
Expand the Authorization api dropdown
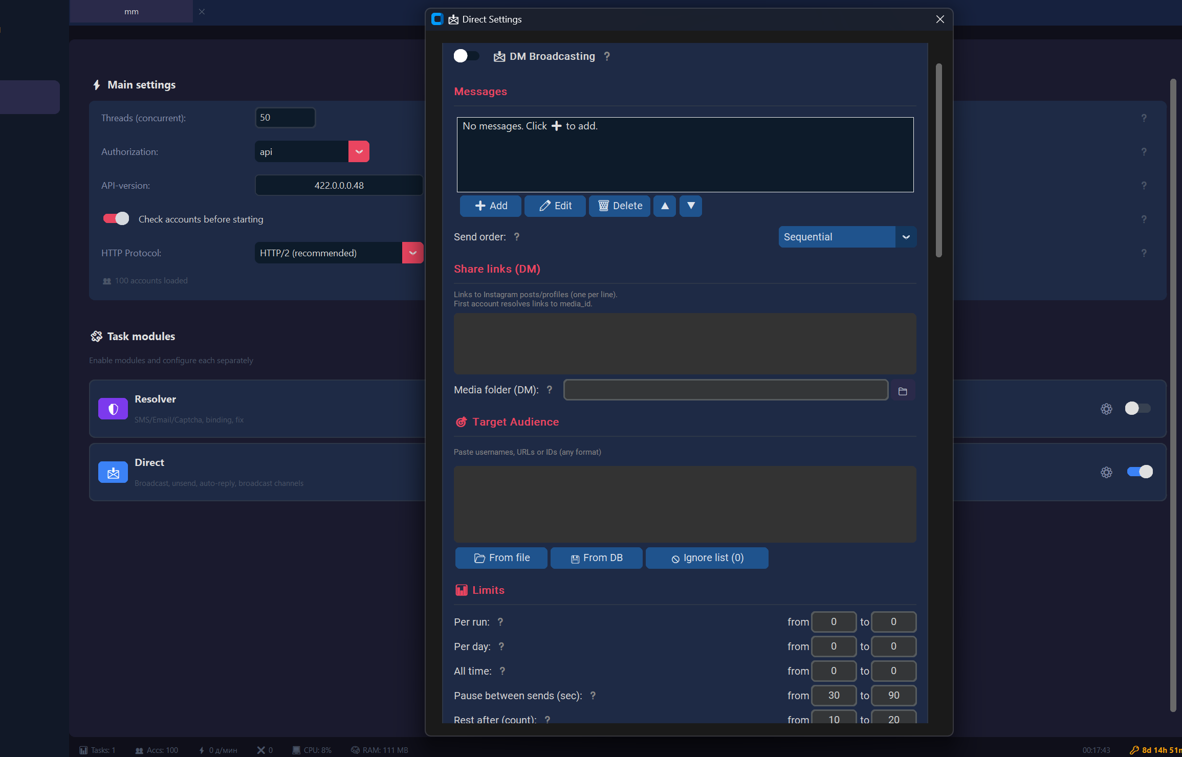(x=359, y=151)
